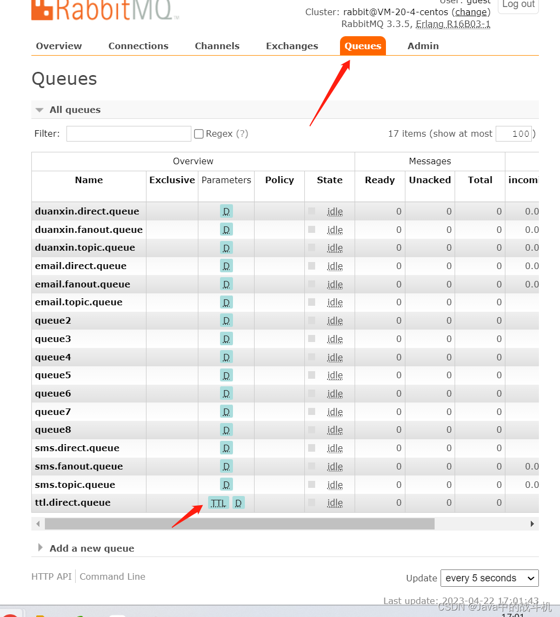Click Erlang R16B03-1 version text
The width and height of the screenshot is (560, 617).
[x=453, y=24]
